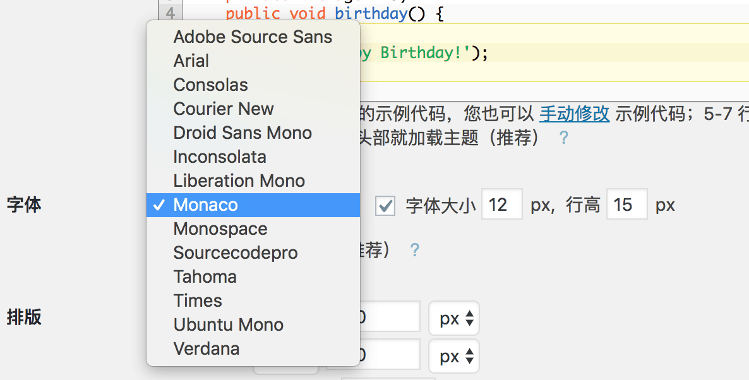Image resolution: width=749 pixels, height=380 pixels.
Task: Select Adobe Source Sans font option
Action: 253,37
